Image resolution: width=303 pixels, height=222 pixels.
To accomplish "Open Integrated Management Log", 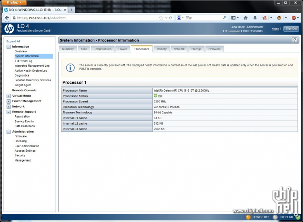I will pyautogui.click(x=32, y=66).
